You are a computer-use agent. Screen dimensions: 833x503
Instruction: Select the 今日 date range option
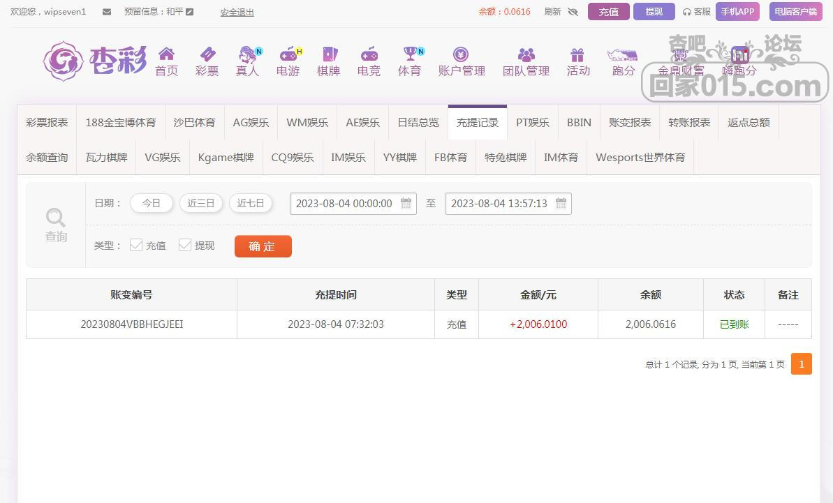(152, 203)
